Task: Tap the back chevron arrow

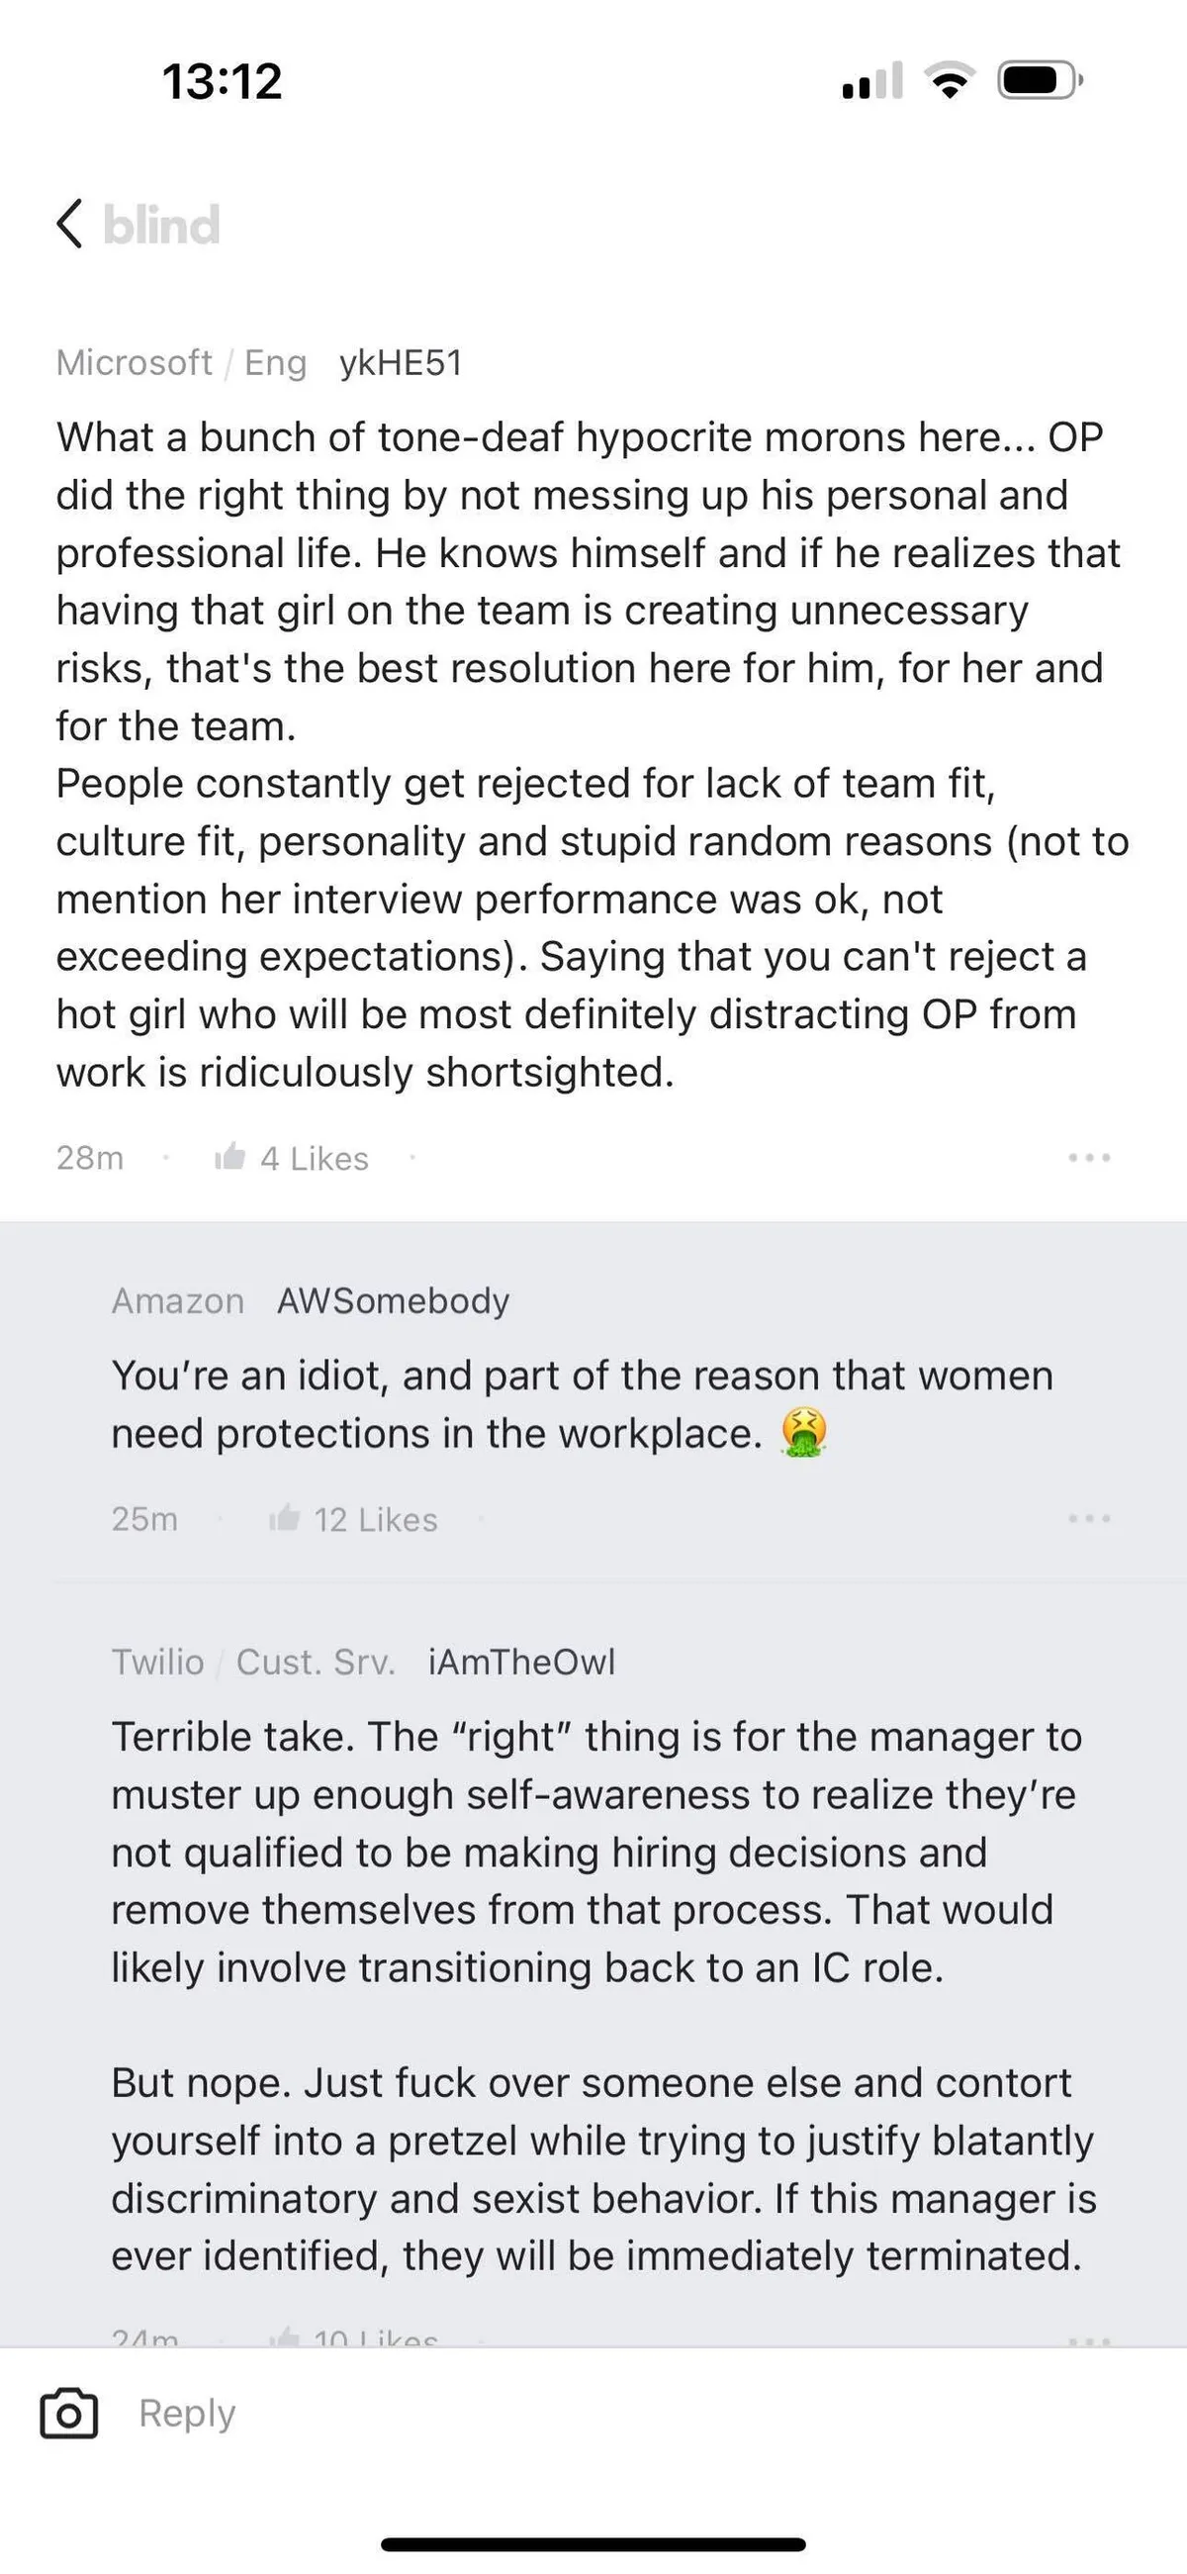Action: (x=69, y=224)
